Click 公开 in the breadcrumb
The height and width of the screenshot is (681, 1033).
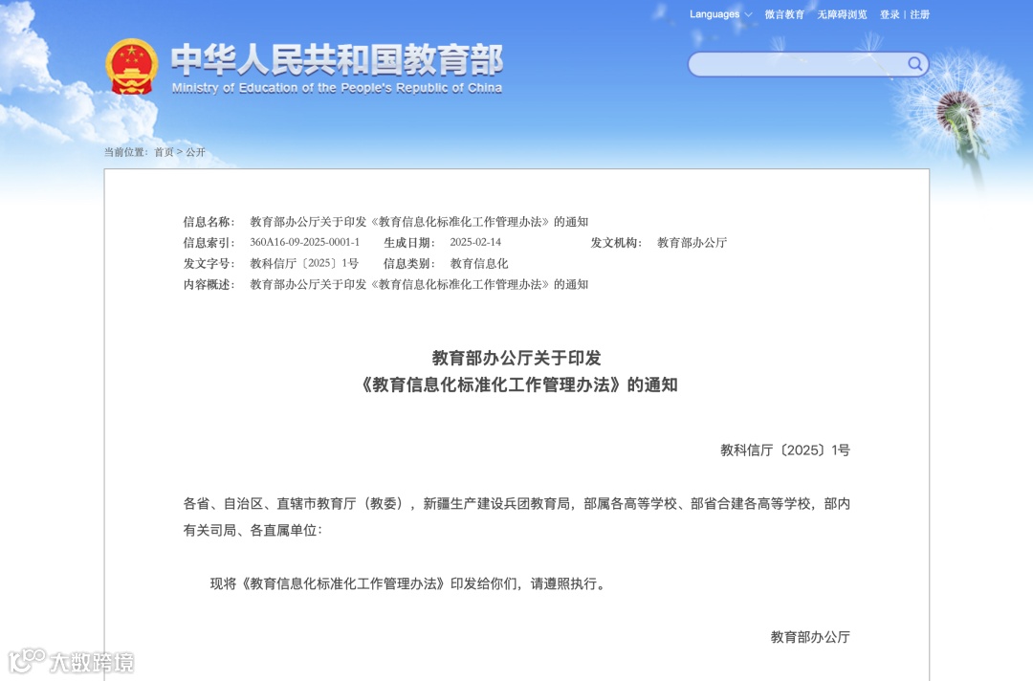[196, 152]
